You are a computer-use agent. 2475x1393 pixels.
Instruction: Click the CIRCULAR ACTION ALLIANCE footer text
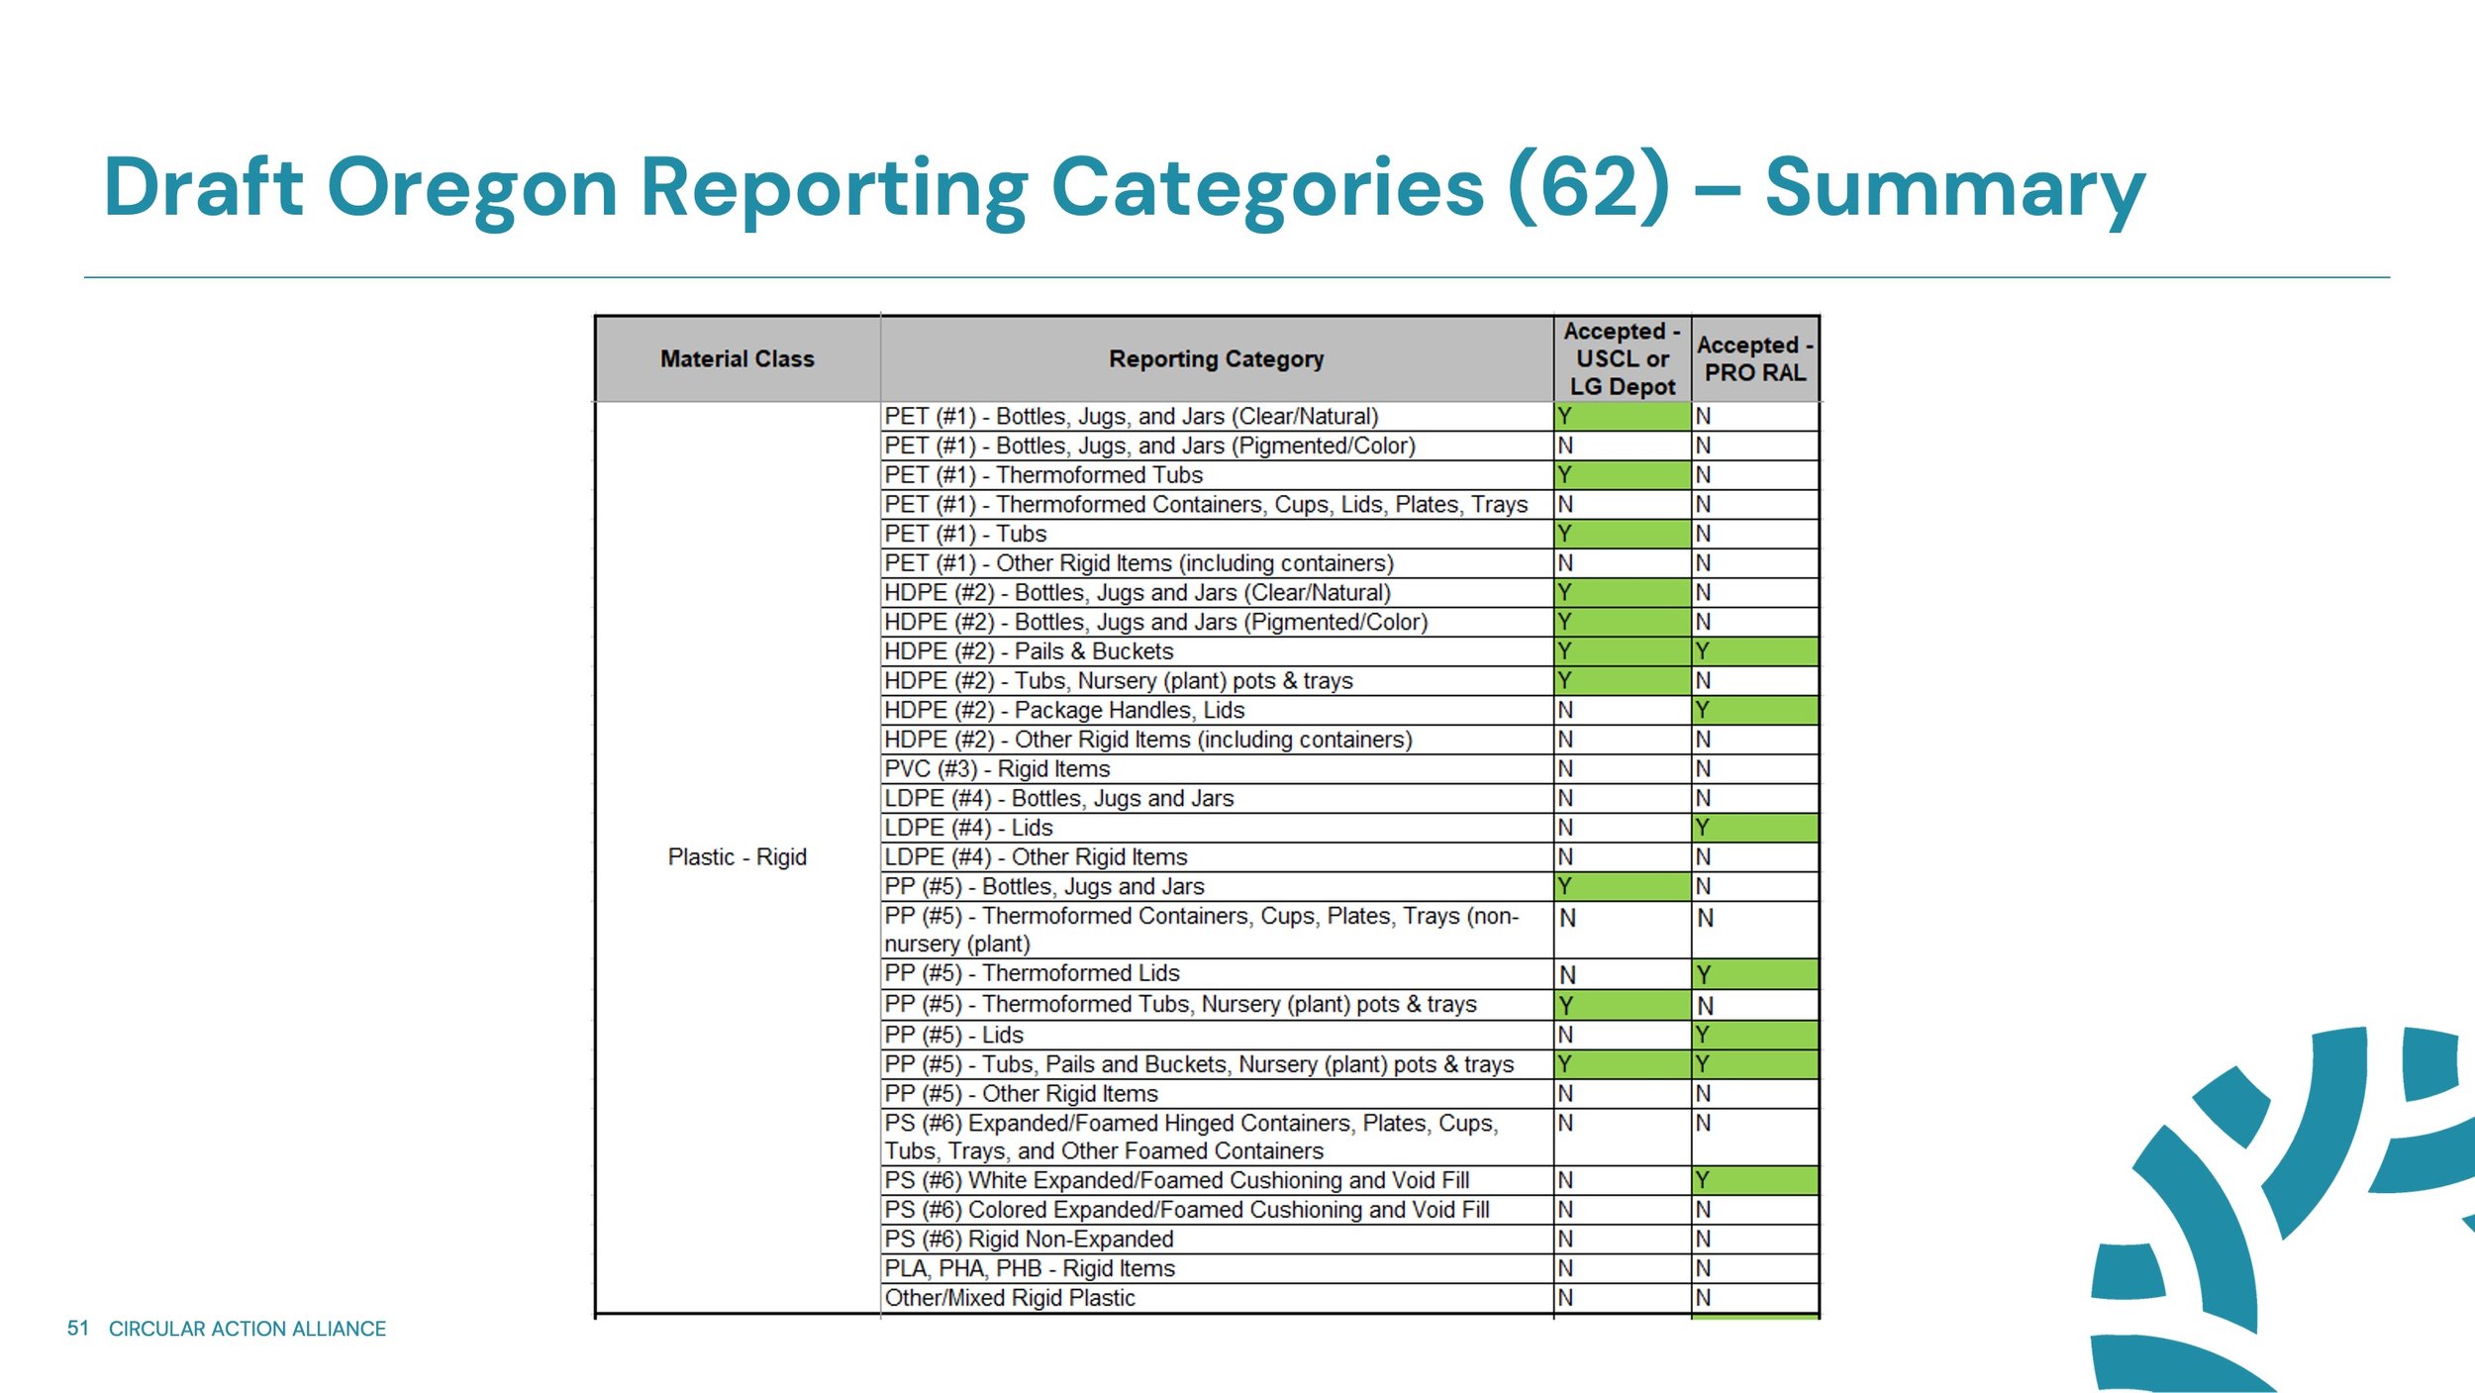(247, 1329)
